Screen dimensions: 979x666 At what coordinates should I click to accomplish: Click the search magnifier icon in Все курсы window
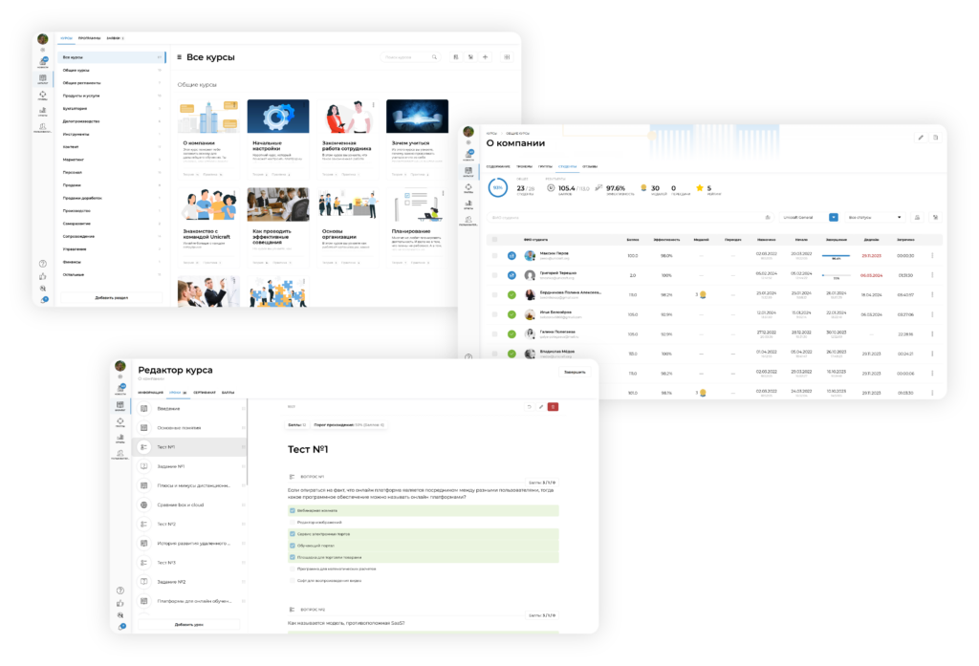pyautogui.click(x=434, y=56)
